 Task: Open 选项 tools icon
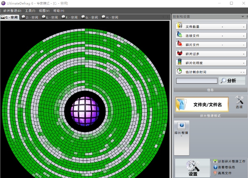pyautogui.click(x=239, y=102)
